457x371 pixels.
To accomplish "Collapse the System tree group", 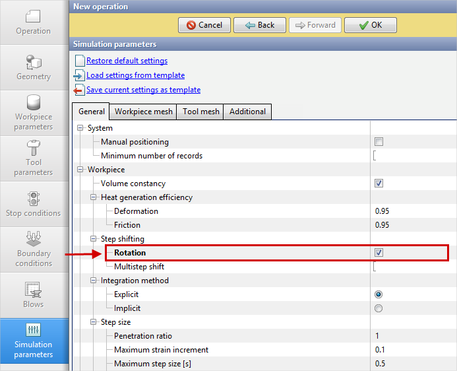I will point(80,128).
